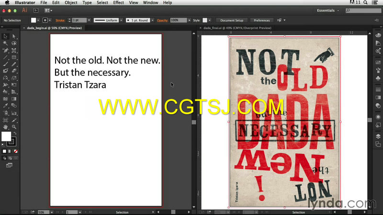Click the stroke weight 1 pt field
The height and width of the screenshot is (215, 383).
79,20
